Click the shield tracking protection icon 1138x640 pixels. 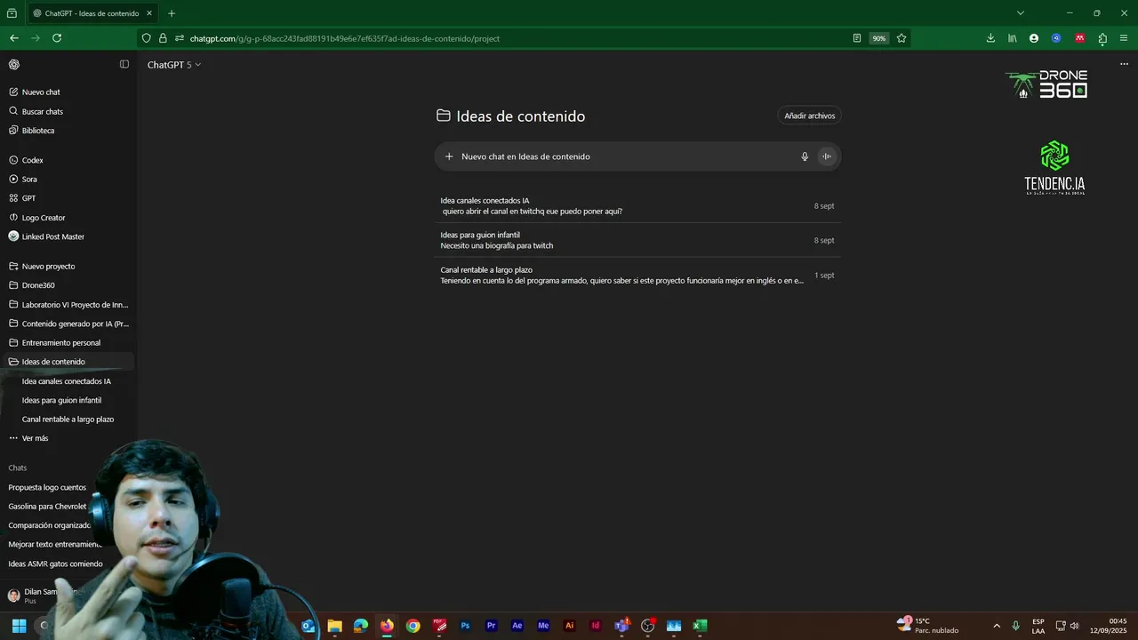click(x=147, y=38)
